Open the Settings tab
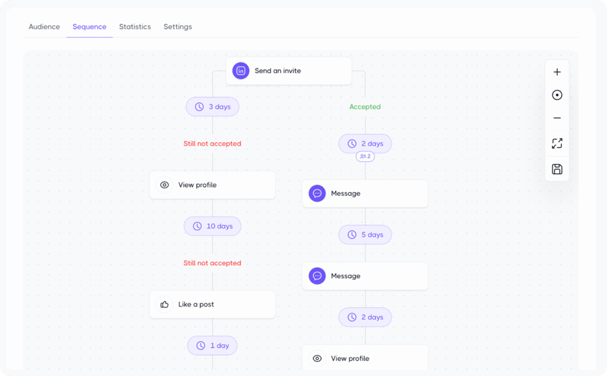The width and height of the screenshot is (607, 376). tap(178, 27)
